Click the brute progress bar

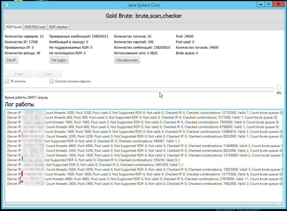139,90
